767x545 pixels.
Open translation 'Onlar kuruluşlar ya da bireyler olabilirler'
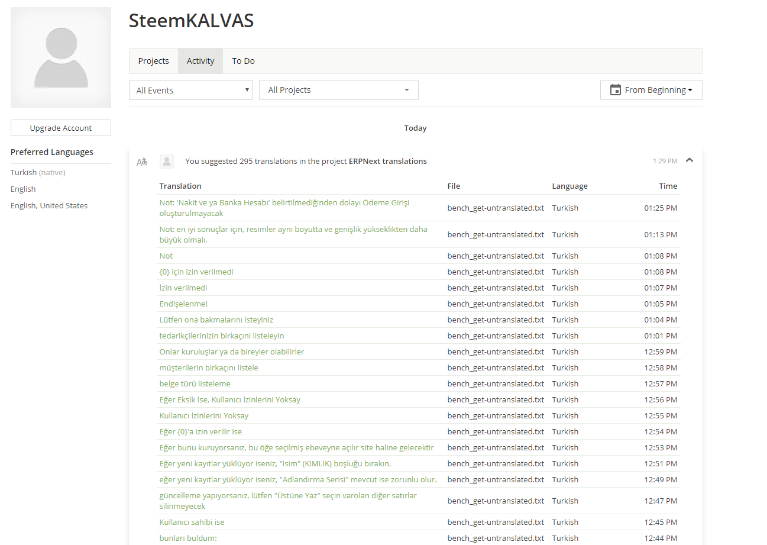click(x=232, y=351)
